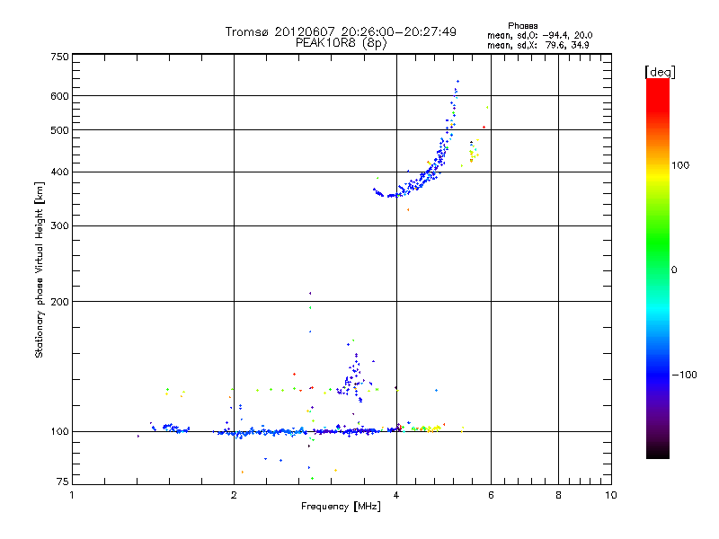Click the isolated red data point near 500 km

[x=484, y=127]
